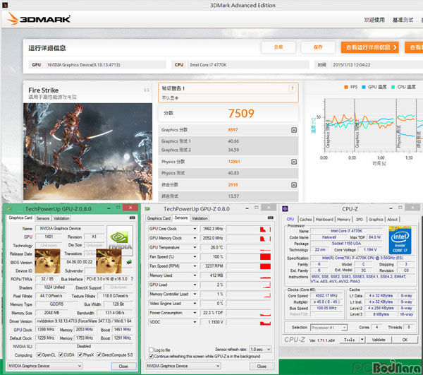Click the small icon beside the Fire Strike title
The image size is (423, 375).
click(146, 90)
